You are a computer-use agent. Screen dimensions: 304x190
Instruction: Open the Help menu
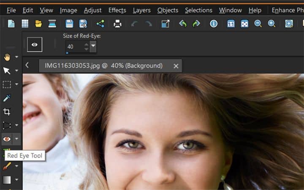255,10
